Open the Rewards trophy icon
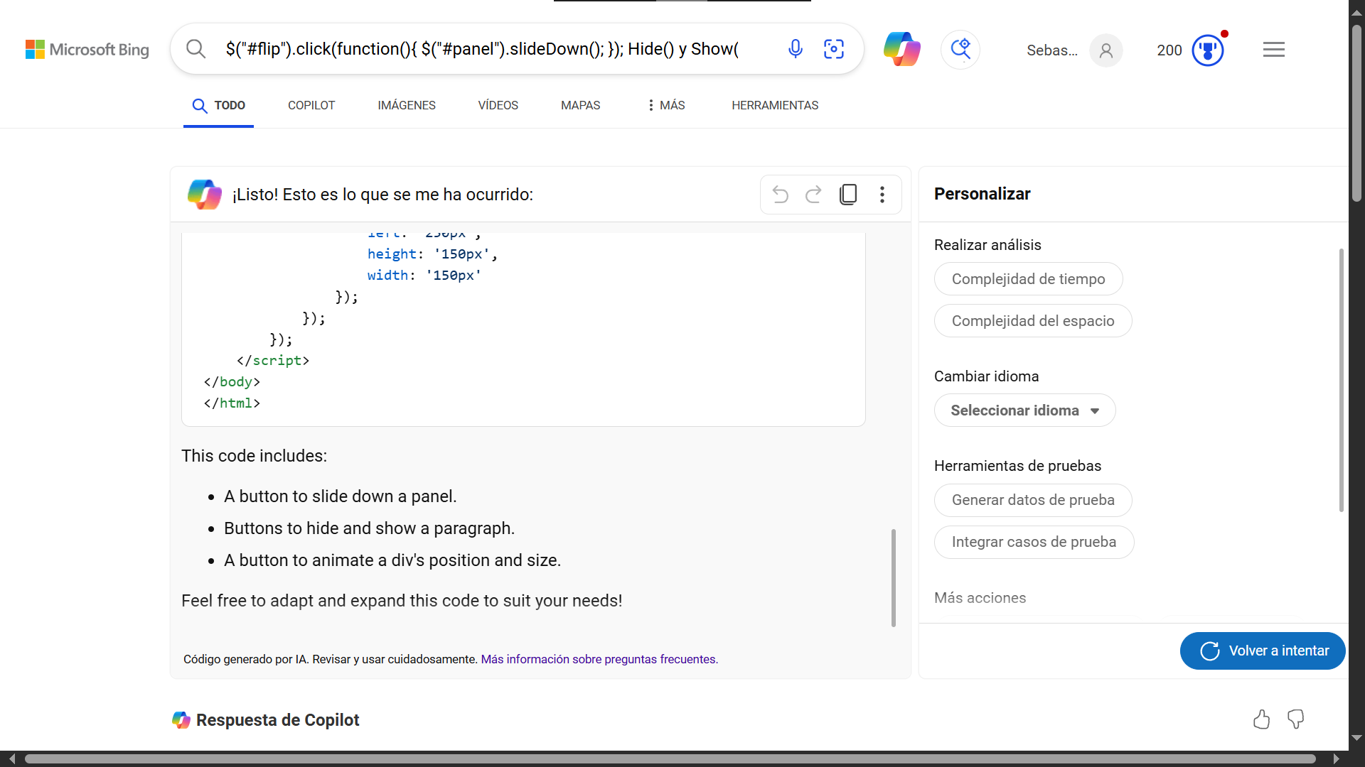This screenshot has width=1365, height=767. [1207, 50]
